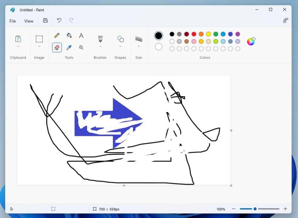Pick the brown palette color
This screenshot has width=298, height=218.
pyautogui.click(x=187, y=41)
